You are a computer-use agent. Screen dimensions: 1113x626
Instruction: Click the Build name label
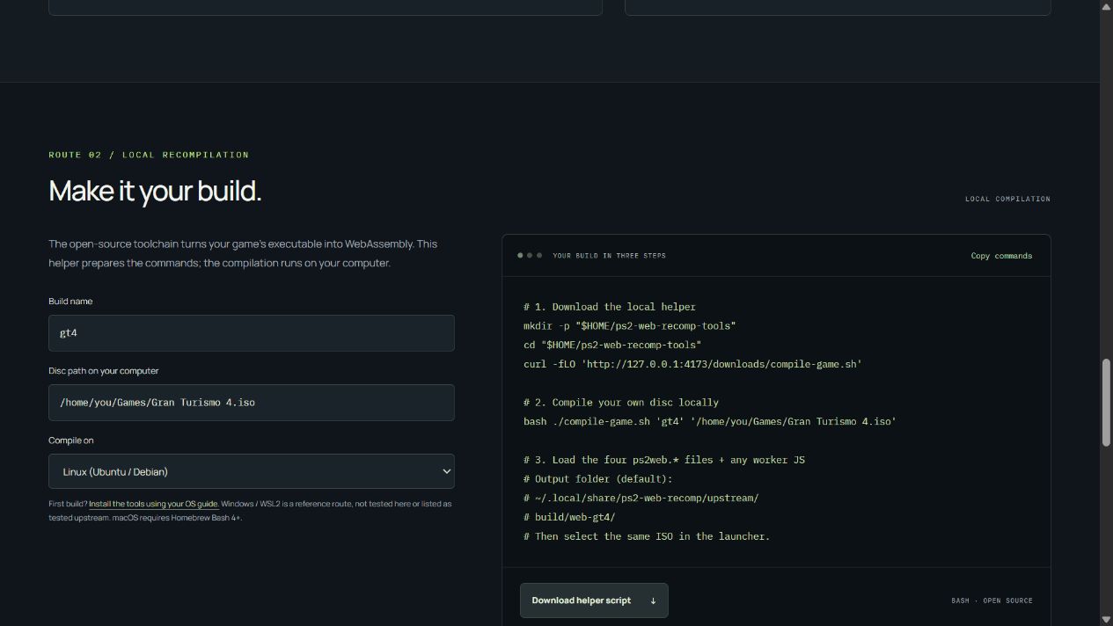[x=70, y=302]
